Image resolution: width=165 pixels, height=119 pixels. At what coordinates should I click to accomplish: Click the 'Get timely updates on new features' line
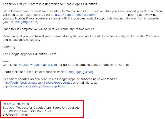tap(60, 79)
